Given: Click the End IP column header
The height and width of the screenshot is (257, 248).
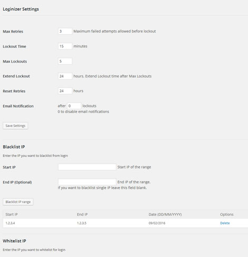Looking at the screenshot, I should click(82, 214).
